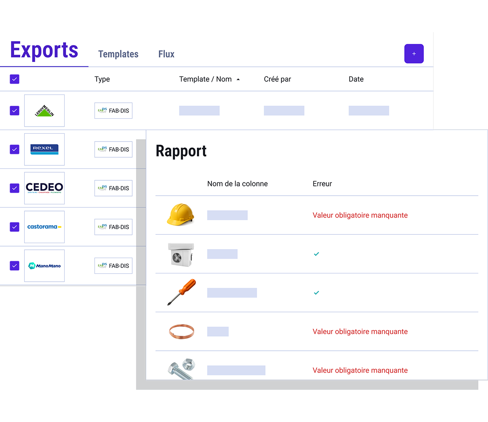The image size is (488, 422).
Task: Click the Nom de la colonne header
Action: 237,184
